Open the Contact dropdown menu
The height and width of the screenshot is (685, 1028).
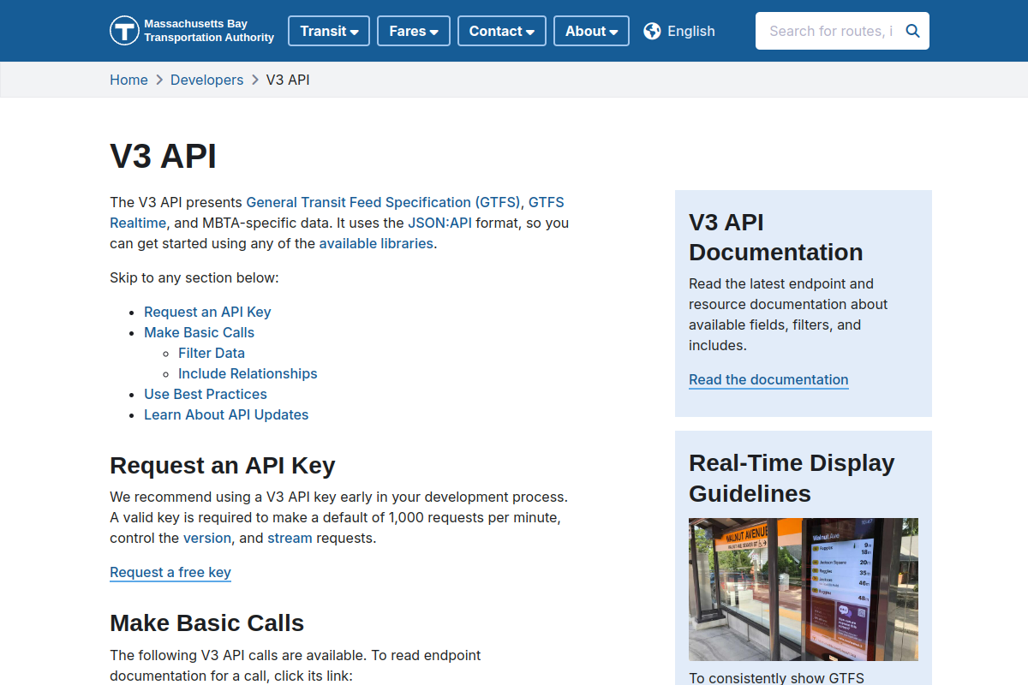pos(502,31)
